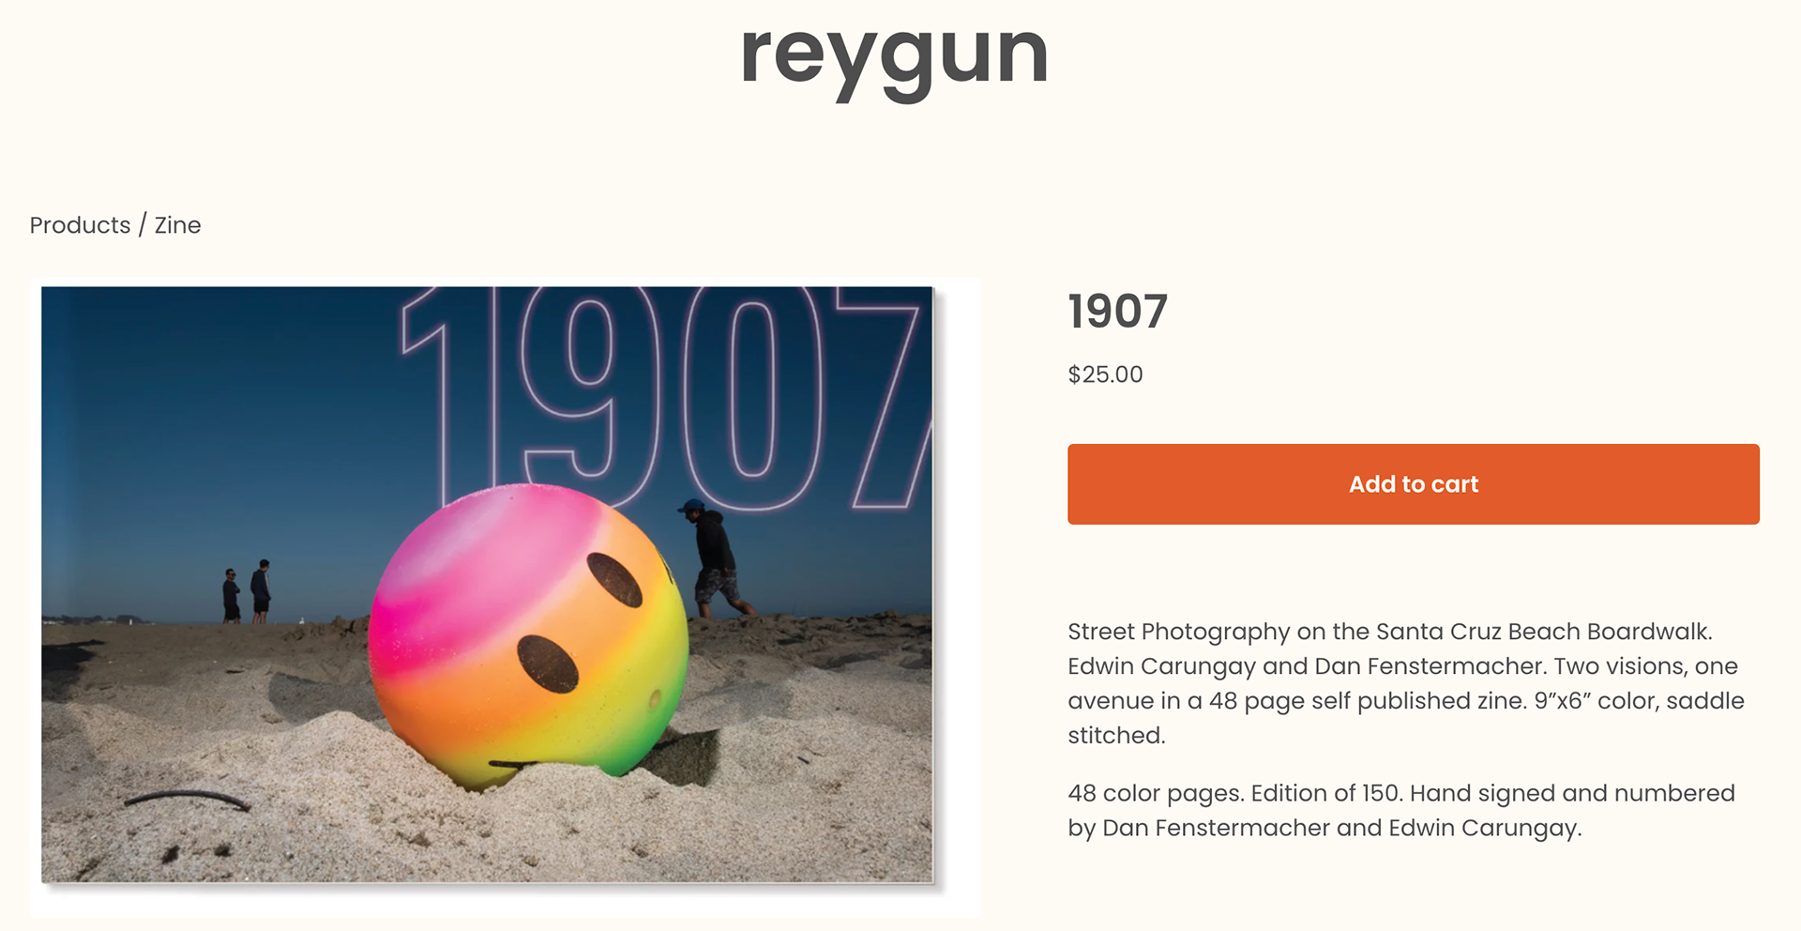The width and height of the screenshot is (1801, 931).
Task: Click the reygun site logo
Action: coord(894,58)
